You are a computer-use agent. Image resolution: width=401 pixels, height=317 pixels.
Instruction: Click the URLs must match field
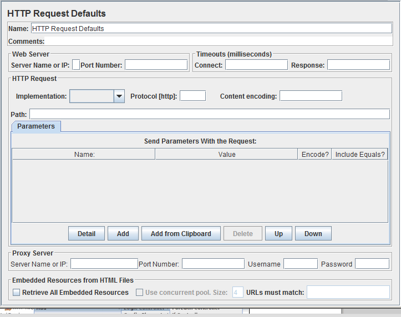pyautogui.click(x=348, y=292)
